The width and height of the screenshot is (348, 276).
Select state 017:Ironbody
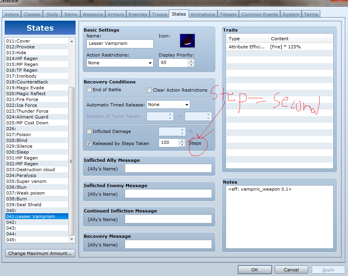37,76
